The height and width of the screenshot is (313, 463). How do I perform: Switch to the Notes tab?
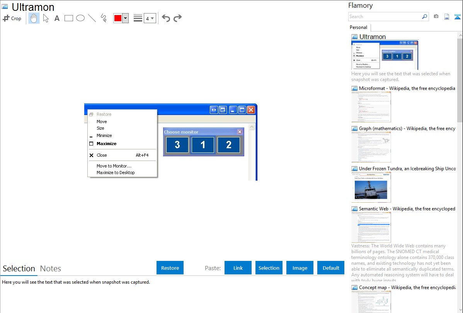[51, 269]
